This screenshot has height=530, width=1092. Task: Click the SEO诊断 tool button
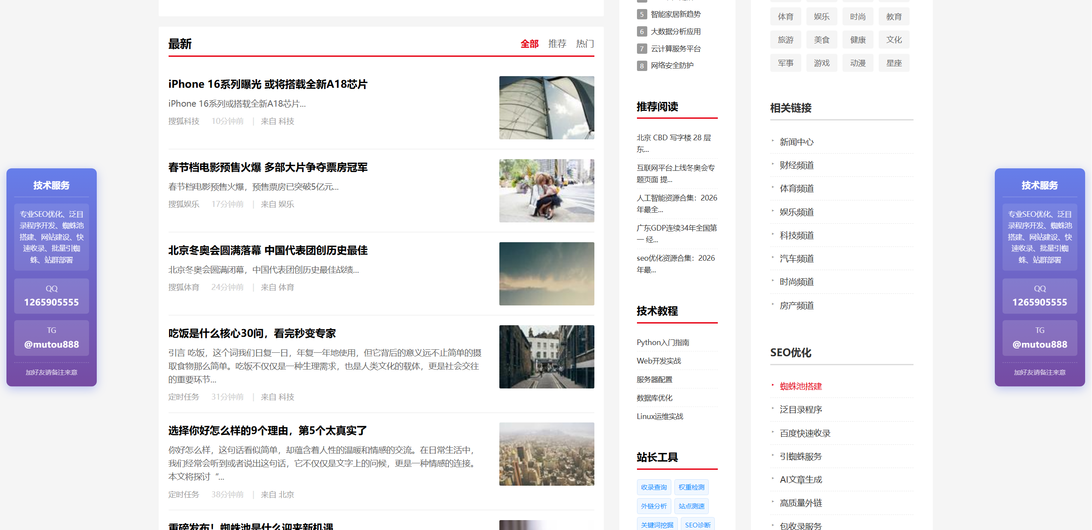pos(698,524)
